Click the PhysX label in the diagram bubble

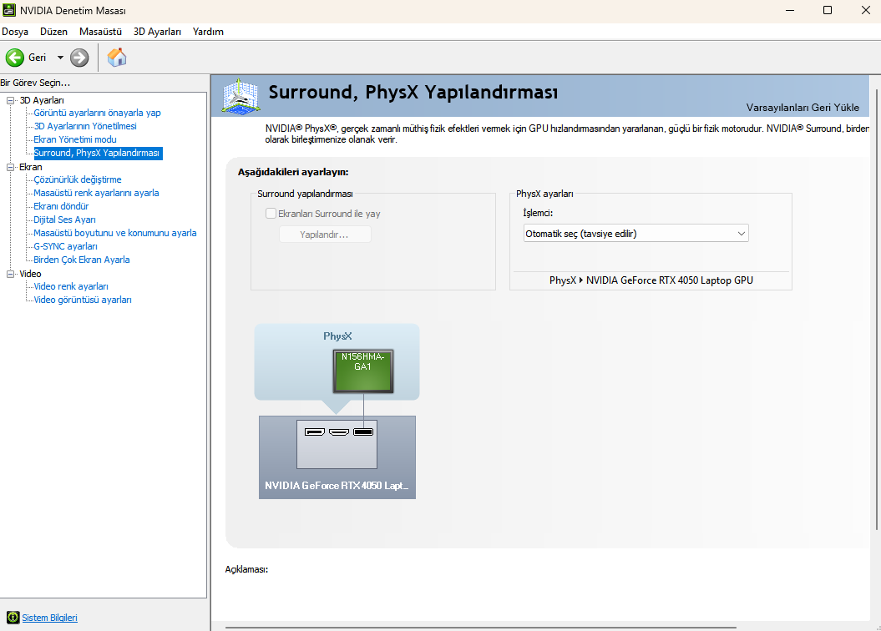(x=337, y=336)
